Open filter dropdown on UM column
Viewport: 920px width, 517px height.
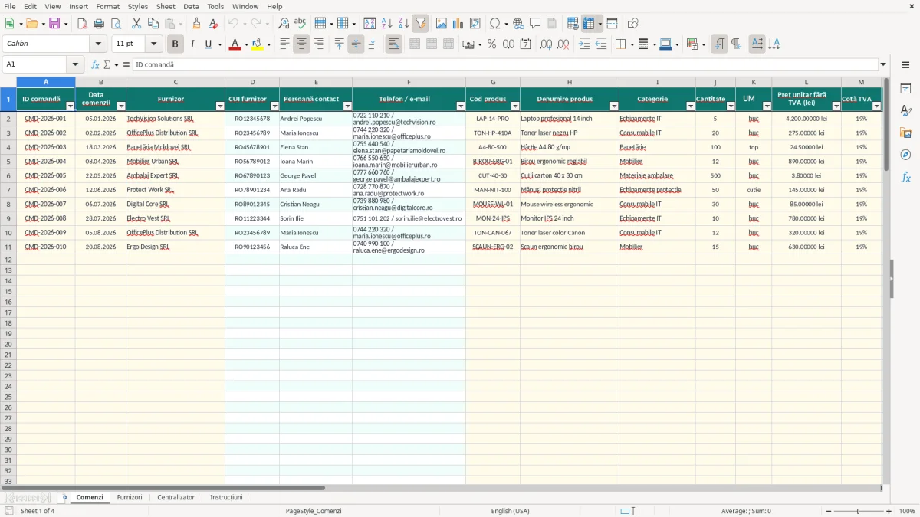click(766, 106)
